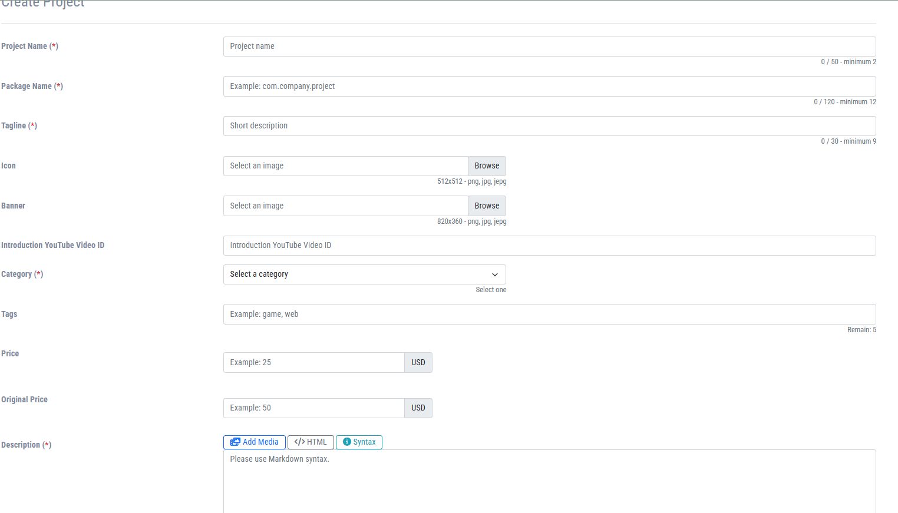
Task: Focus the Project Name input field
Action: point(549,47)
